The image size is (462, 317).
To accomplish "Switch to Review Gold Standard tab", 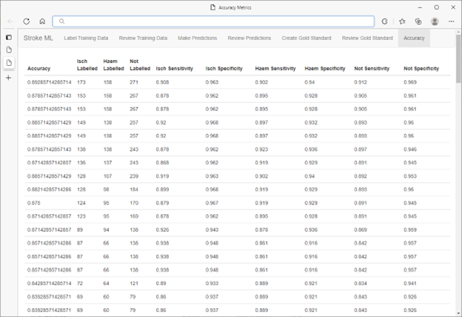I will (x=366, y=38).
